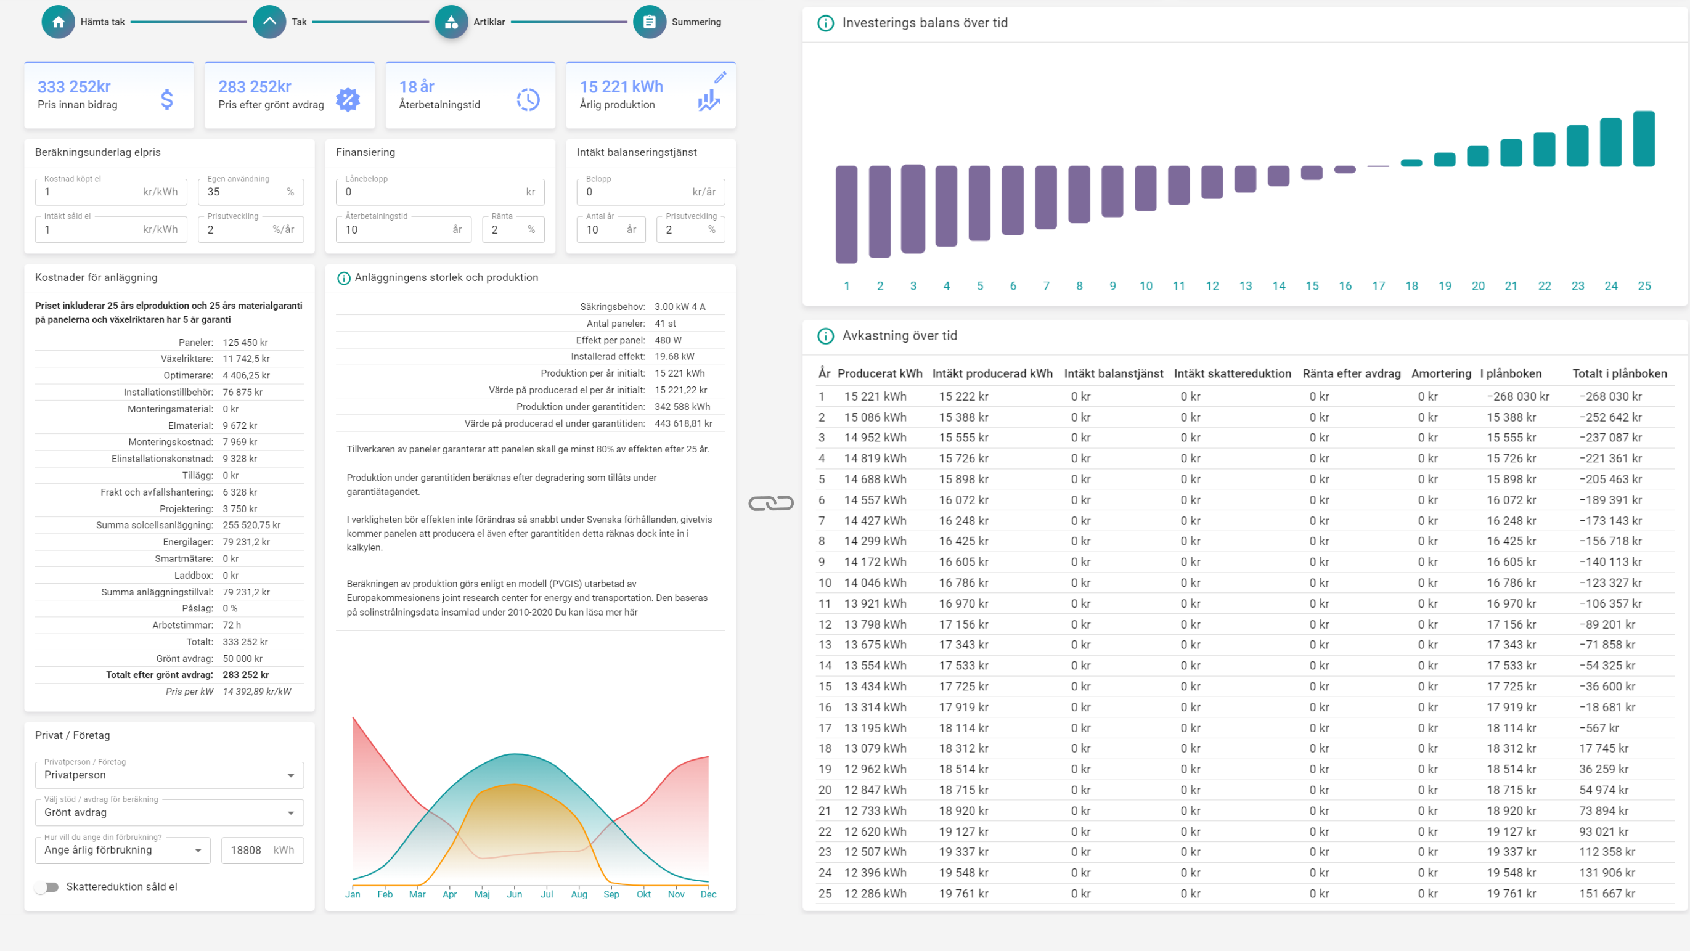Click the clock icon on Återbetalningstid card
Image resolution: width=1690 pixels, height=951 pixels.
(528, 100)
